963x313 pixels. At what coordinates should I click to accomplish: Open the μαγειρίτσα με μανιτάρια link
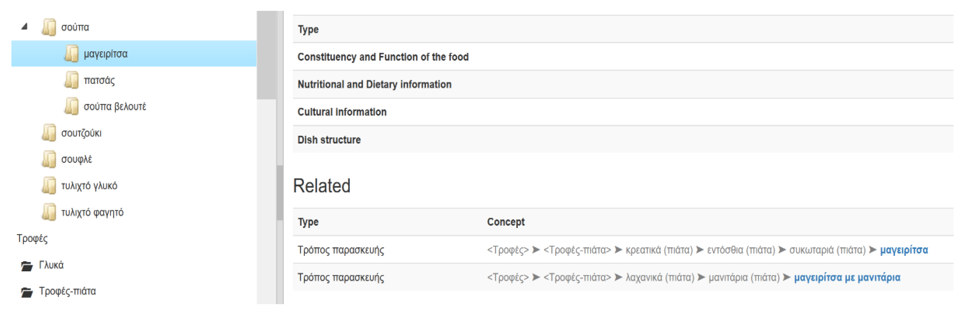(x=847, y=277)
